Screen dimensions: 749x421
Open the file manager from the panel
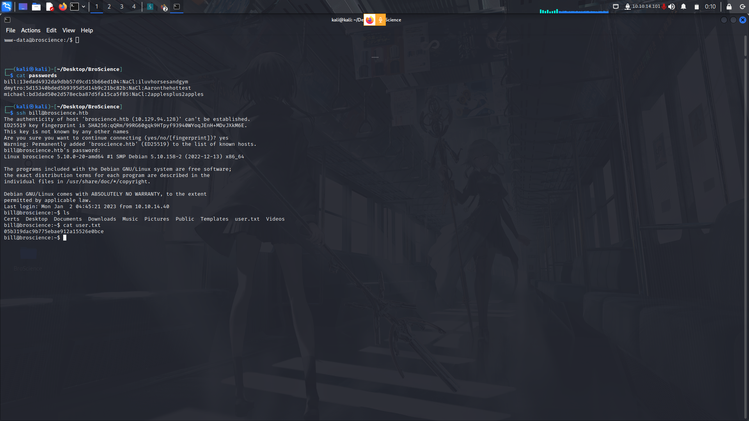(36, 7)
